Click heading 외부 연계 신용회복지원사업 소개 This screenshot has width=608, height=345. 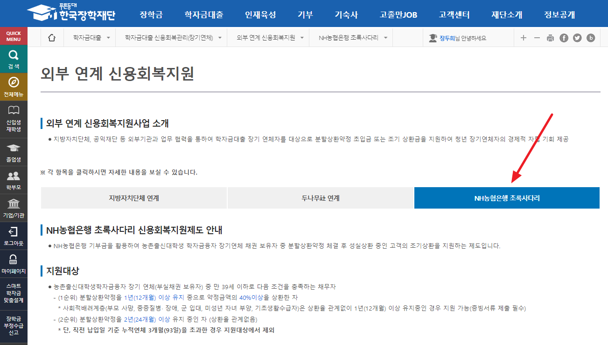107,123
